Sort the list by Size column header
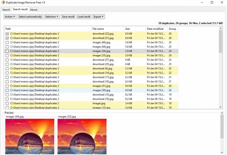Image resolution: width=227 pixels, height=155 pixels. tap(127, 29)
